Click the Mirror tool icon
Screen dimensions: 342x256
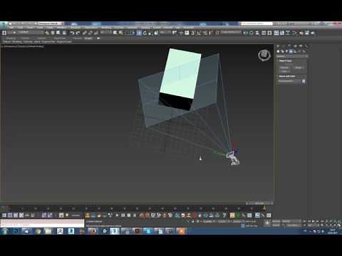click(246, 33)
